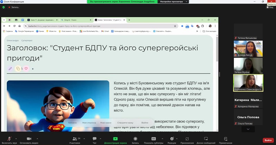This screenshot has width=276, height=145.
Task: Open the Чат chat panel
Action: [95, 140]
